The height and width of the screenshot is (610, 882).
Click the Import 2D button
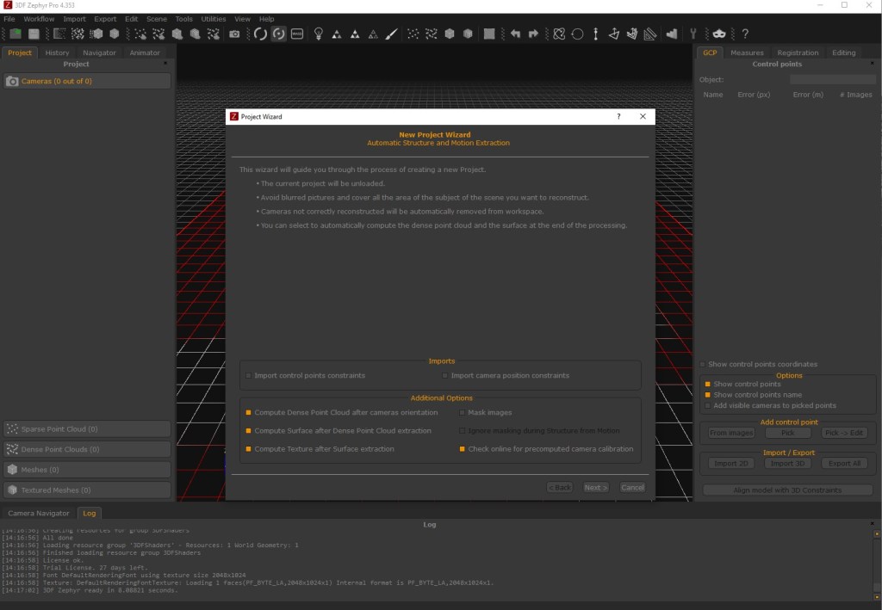click(731, 464)
